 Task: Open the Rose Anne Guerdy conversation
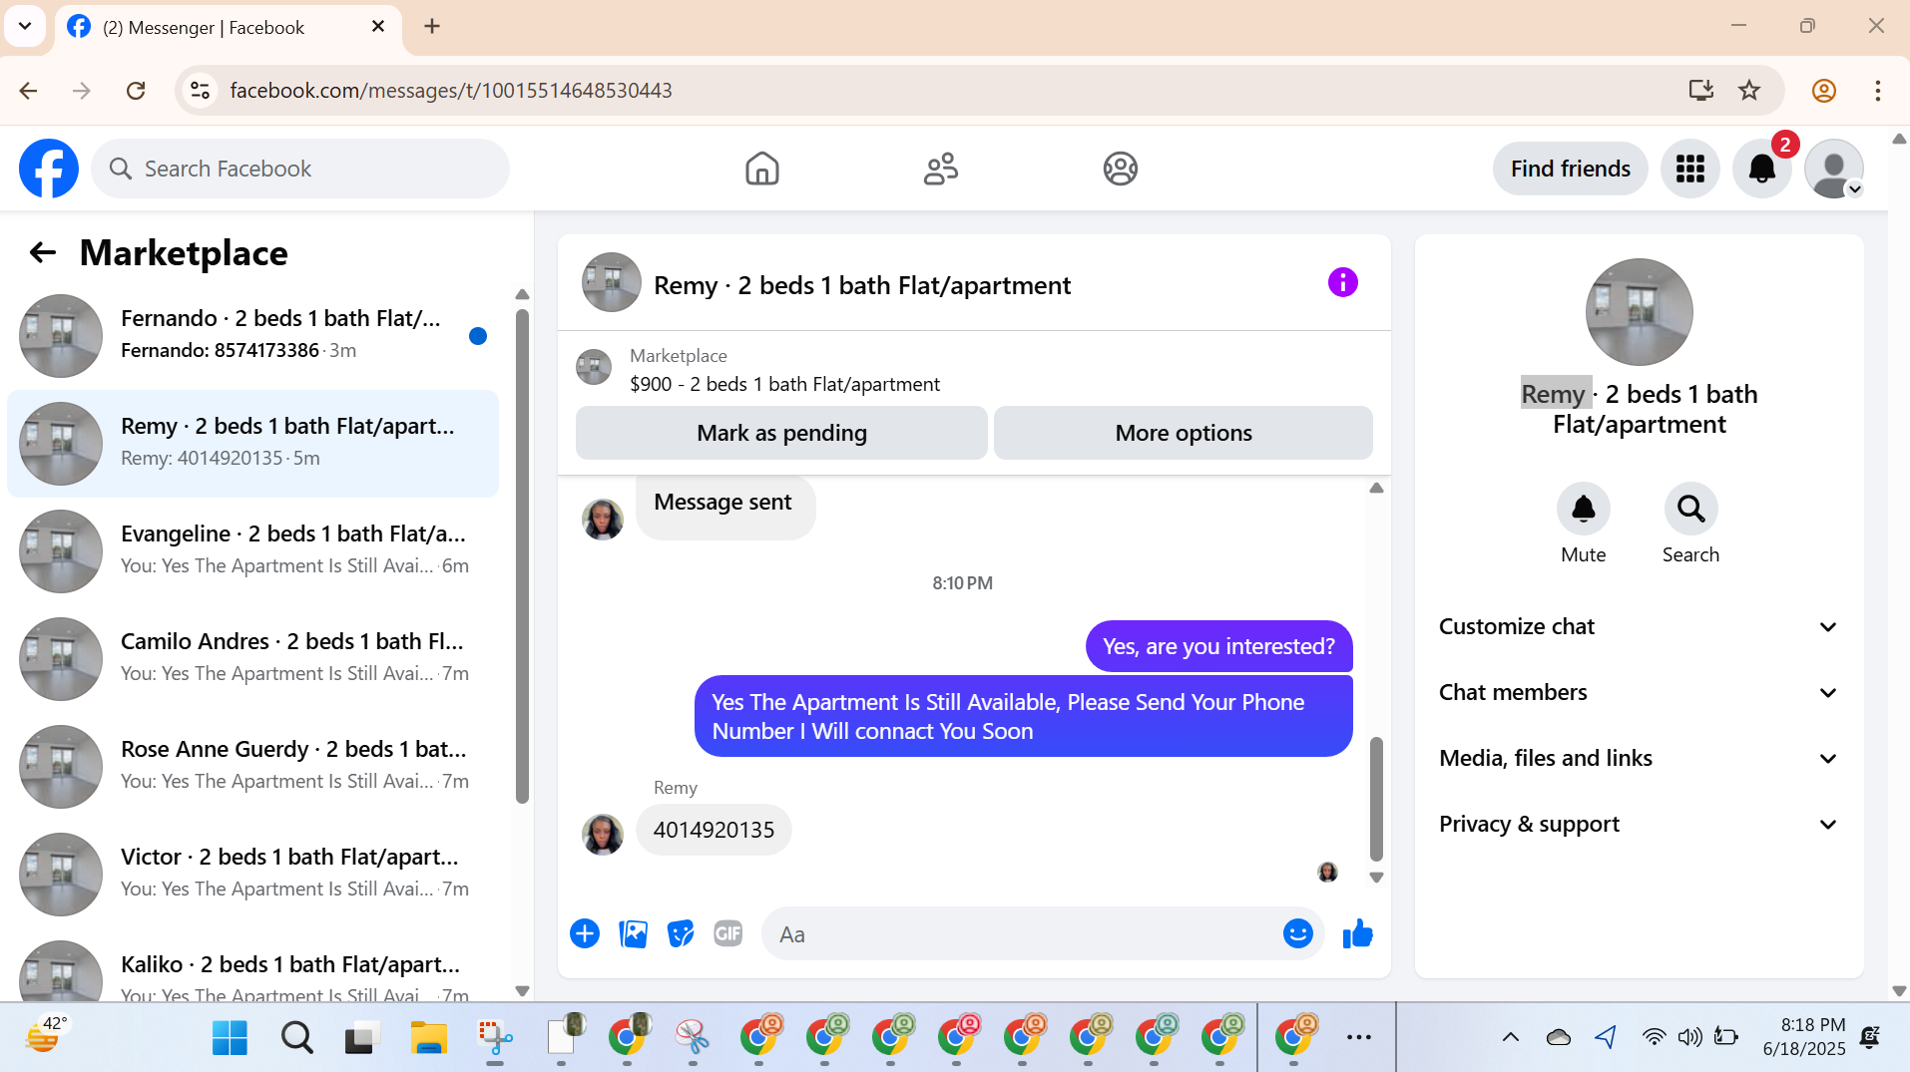[x=252, y=766]
